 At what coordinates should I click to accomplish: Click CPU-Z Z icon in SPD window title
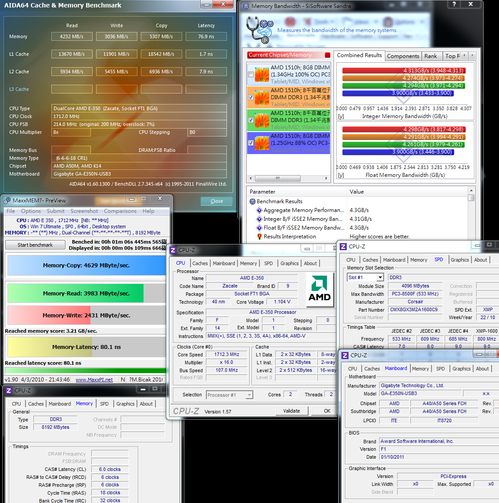tap(343, 247)
